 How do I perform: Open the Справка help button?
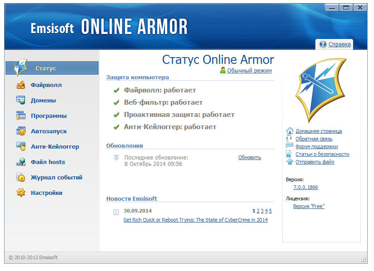335,44
